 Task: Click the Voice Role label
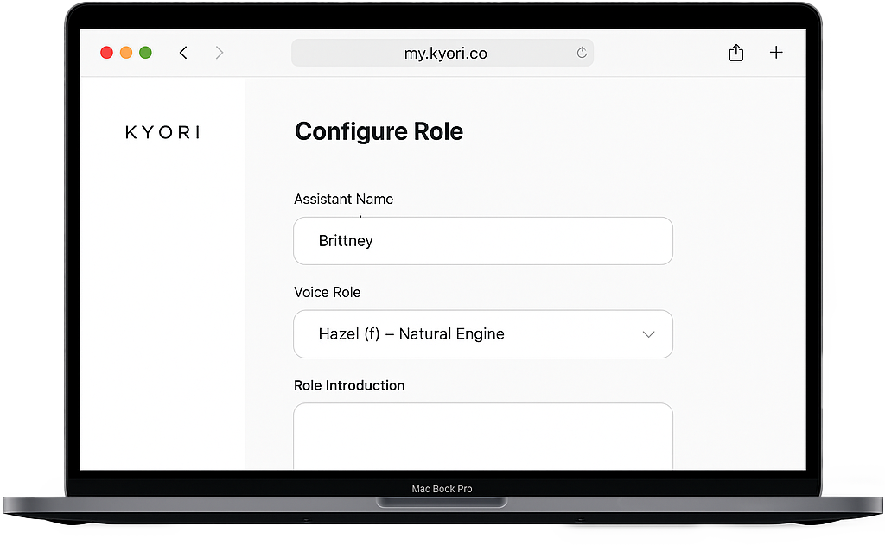tap(328, 292)
